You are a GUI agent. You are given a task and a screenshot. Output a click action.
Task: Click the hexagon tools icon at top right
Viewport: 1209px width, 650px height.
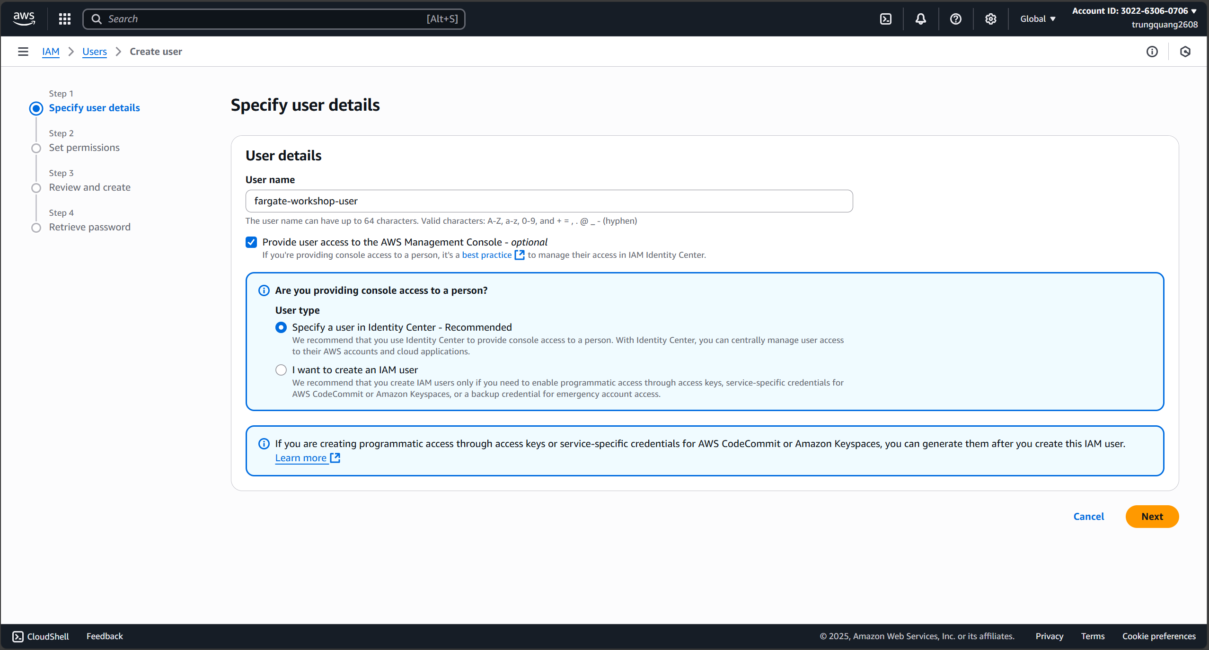[1185, 52]
